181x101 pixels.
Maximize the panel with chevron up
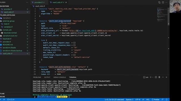coord(163,77)
